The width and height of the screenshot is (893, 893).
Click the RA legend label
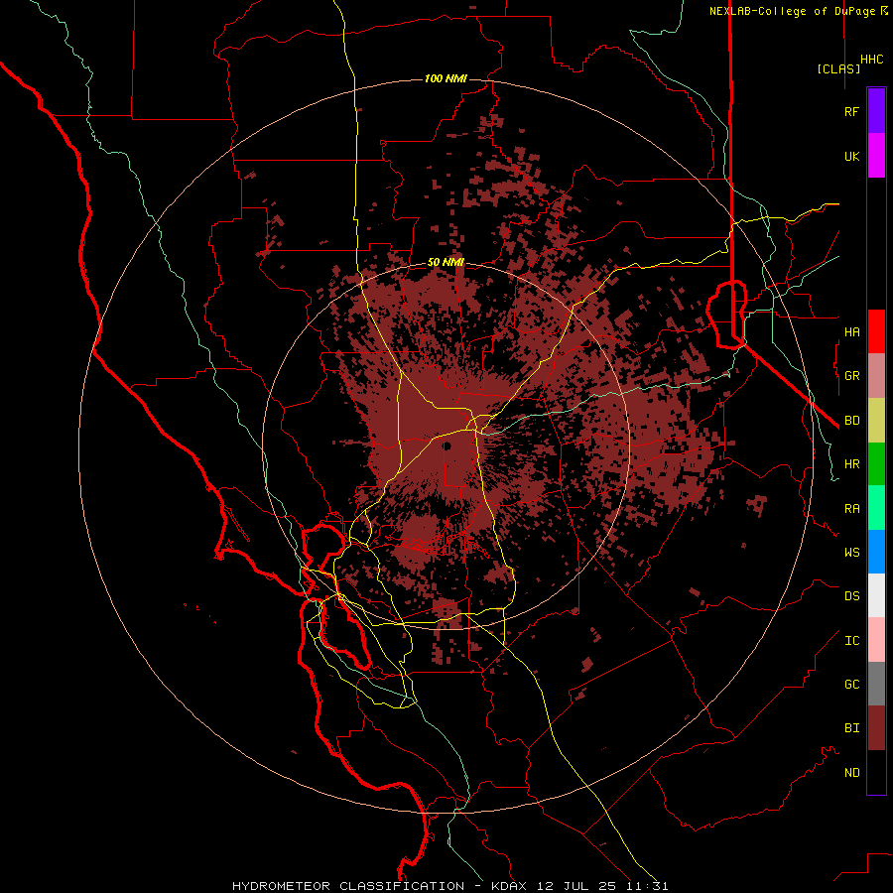[851, 509]
